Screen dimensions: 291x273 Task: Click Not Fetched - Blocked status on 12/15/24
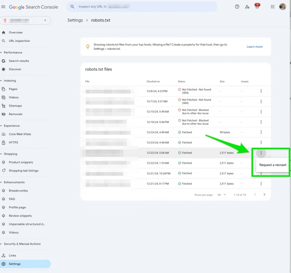coord(193,112)
